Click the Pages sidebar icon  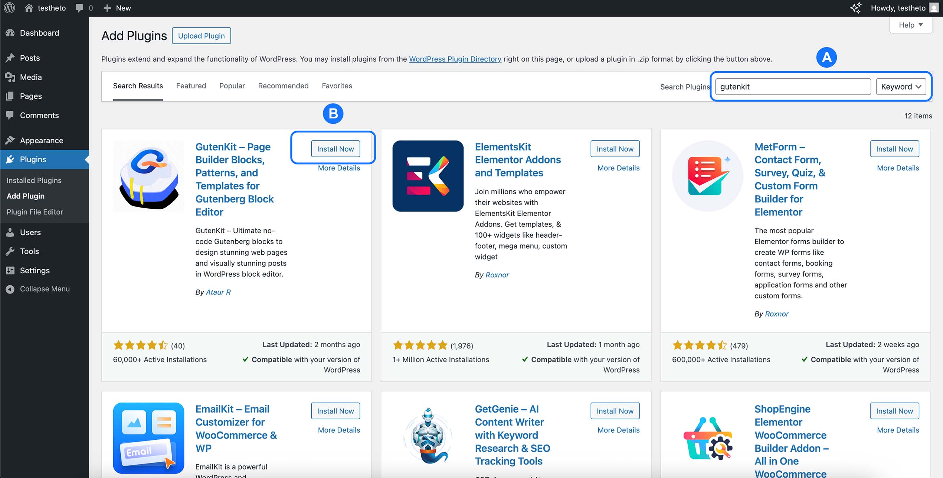pos(10,96)
